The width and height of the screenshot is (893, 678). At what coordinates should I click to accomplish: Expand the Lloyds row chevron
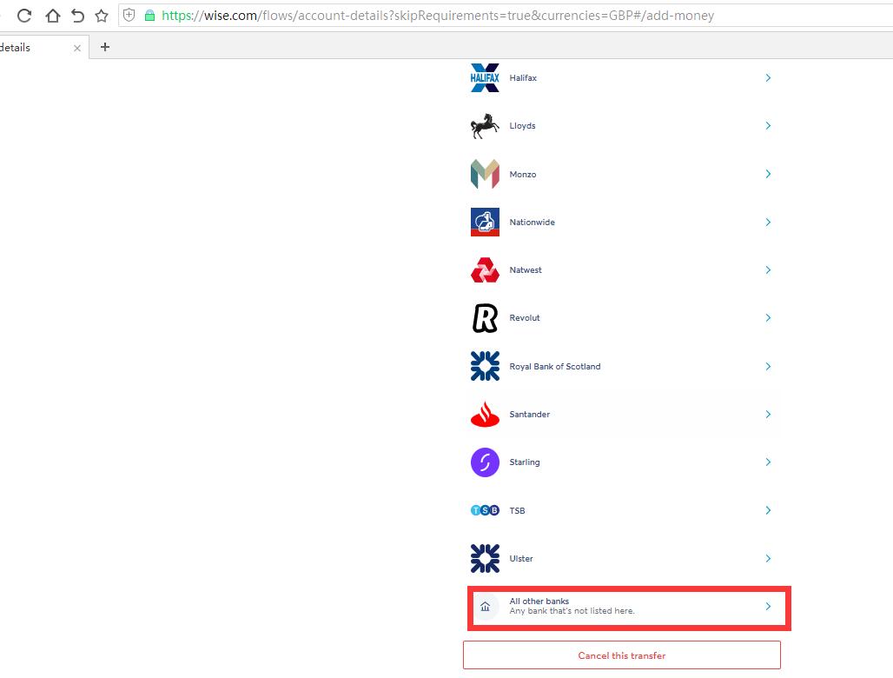coord(768,125)
